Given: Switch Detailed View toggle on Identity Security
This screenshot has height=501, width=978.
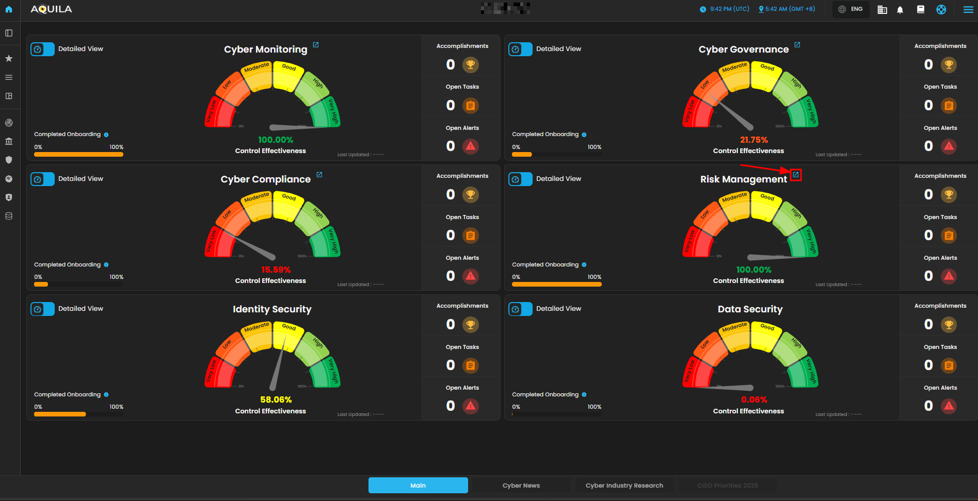Looking at the screenshot, I should pyautogui.click(x=43, y=309).
